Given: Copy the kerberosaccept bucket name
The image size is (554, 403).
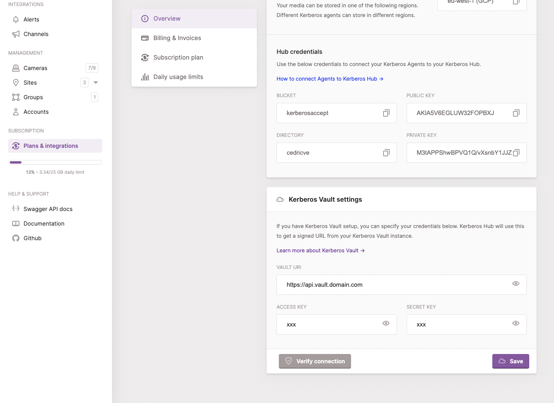Looking at the screenshot, I should pyautogui.click(x=386, y=113).
